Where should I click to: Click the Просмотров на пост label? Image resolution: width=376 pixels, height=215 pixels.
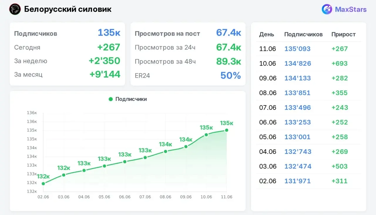click(167, 34)
